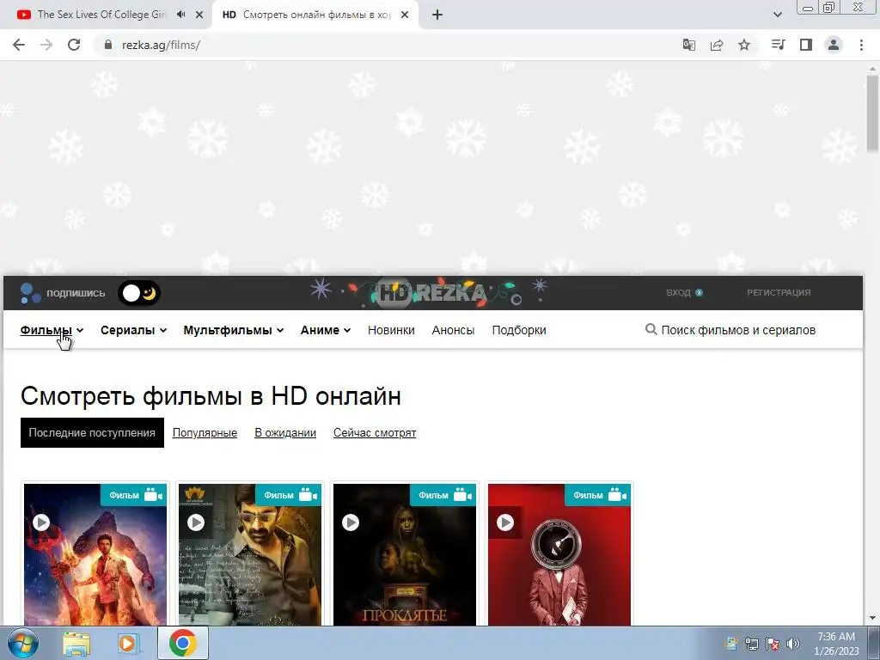The height and width of the screenshot is (660, 880).
Task: Bookmark this page with the star icon
Action: click(x=744, y=45)
